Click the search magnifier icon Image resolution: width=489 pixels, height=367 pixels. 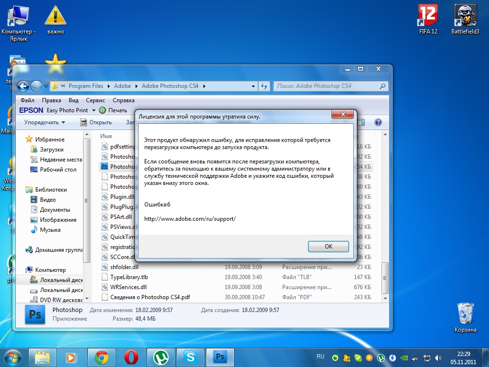click(x=383, y=86)
